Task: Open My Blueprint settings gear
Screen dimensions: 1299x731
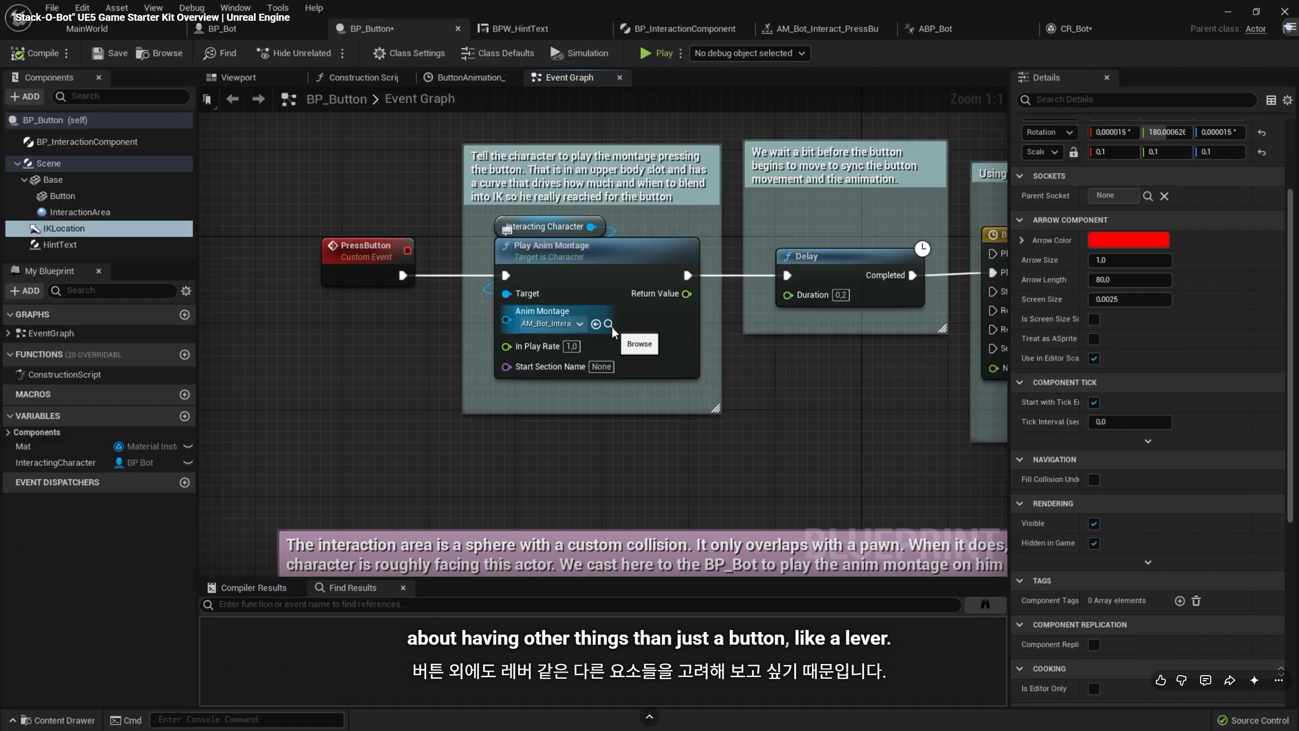Action: pos(186,291)
